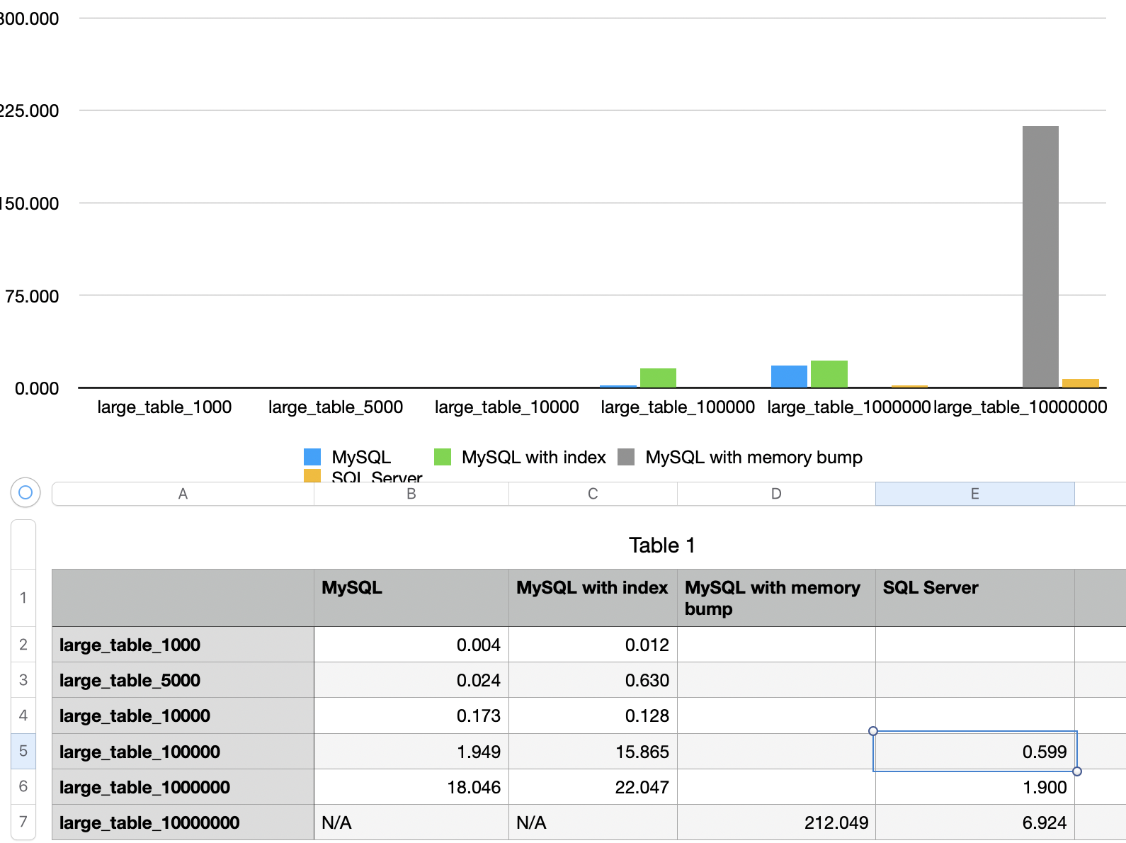
Task: Click cell containing 1.949
Action: [411, 751]
